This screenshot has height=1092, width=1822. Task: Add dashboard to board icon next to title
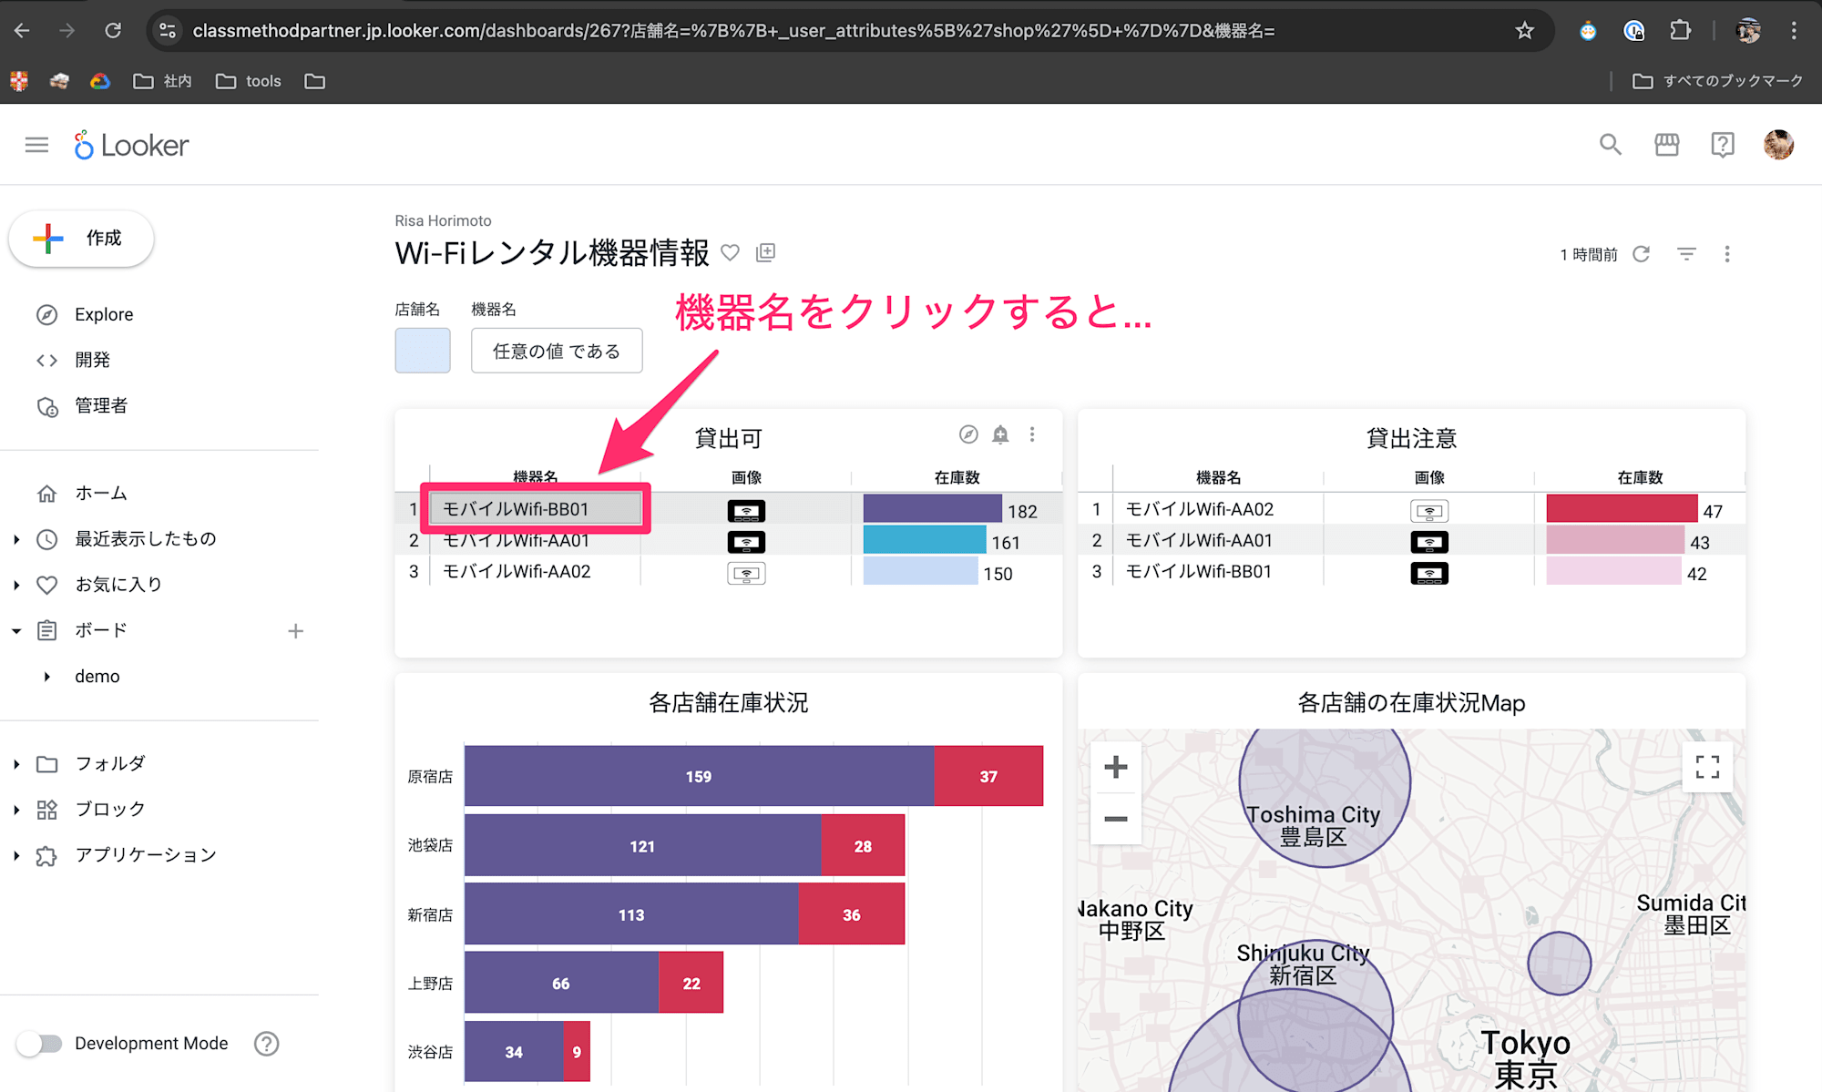(x=765, y=252)
